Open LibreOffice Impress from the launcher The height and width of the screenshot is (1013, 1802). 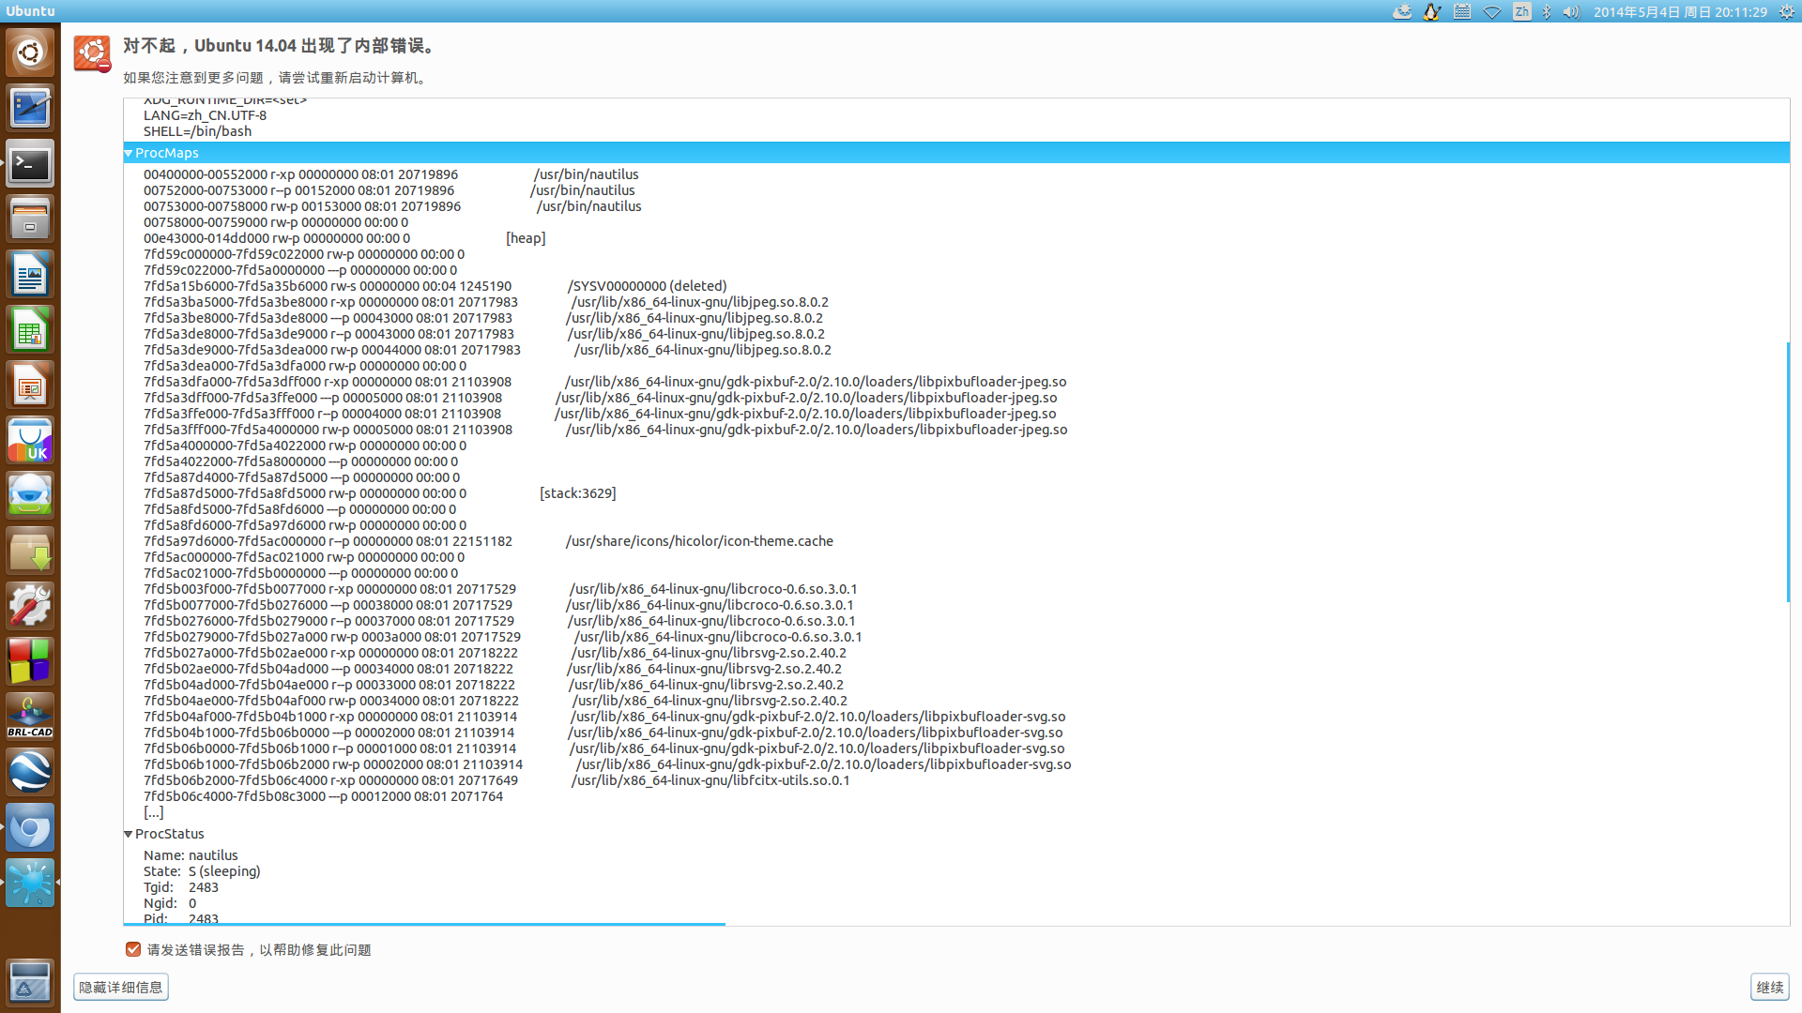[x=30, y=386]
